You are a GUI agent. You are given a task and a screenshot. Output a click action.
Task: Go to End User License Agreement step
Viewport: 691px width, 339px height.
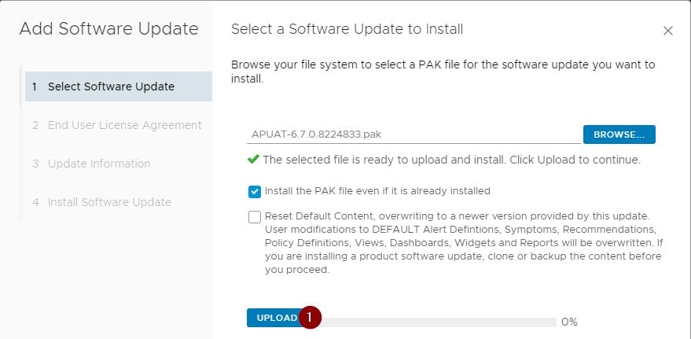[x=124, y=125]
